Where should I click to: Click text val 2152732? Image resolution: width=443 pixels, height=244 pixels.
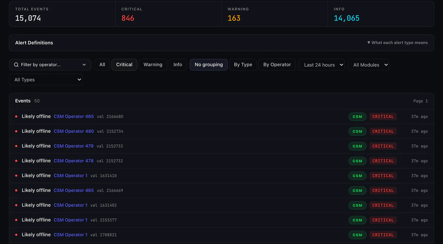[110, 161]
